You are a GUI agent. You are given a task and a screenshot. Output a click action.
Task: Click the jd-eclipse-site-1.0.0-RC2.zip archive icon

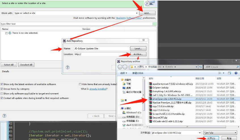click(150, 99)
